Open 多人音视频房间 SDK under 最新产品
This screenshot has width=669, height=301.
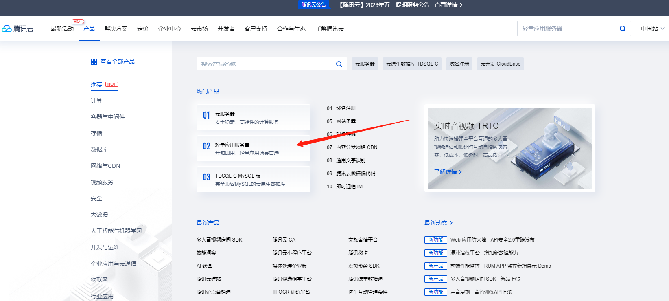point(219,240)
